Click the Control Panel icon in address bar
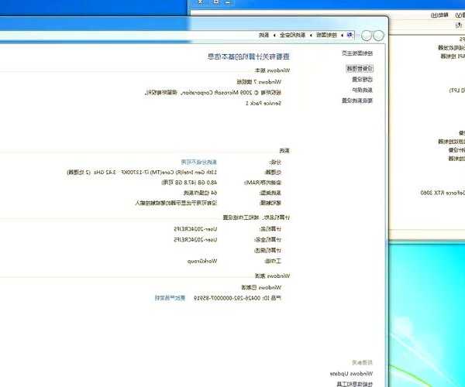465x387 pixels. 350,35
